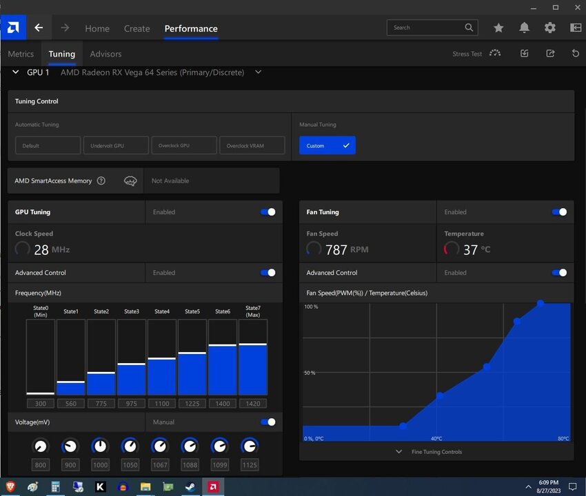Open favorites with the star icon

click(x=498, y=28)
